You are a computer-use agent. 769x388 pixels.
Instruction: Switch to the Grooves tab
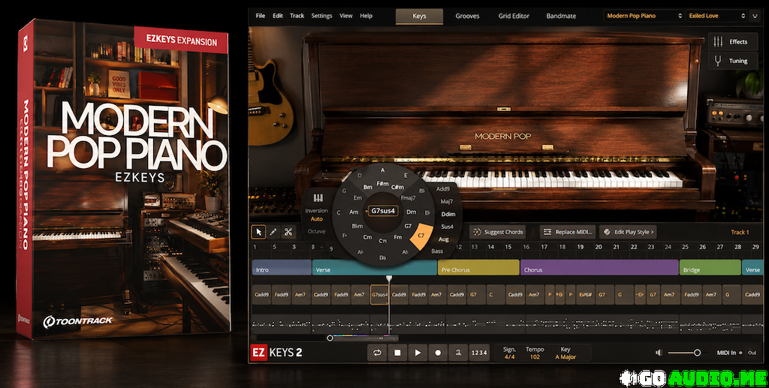click(467, 16)
